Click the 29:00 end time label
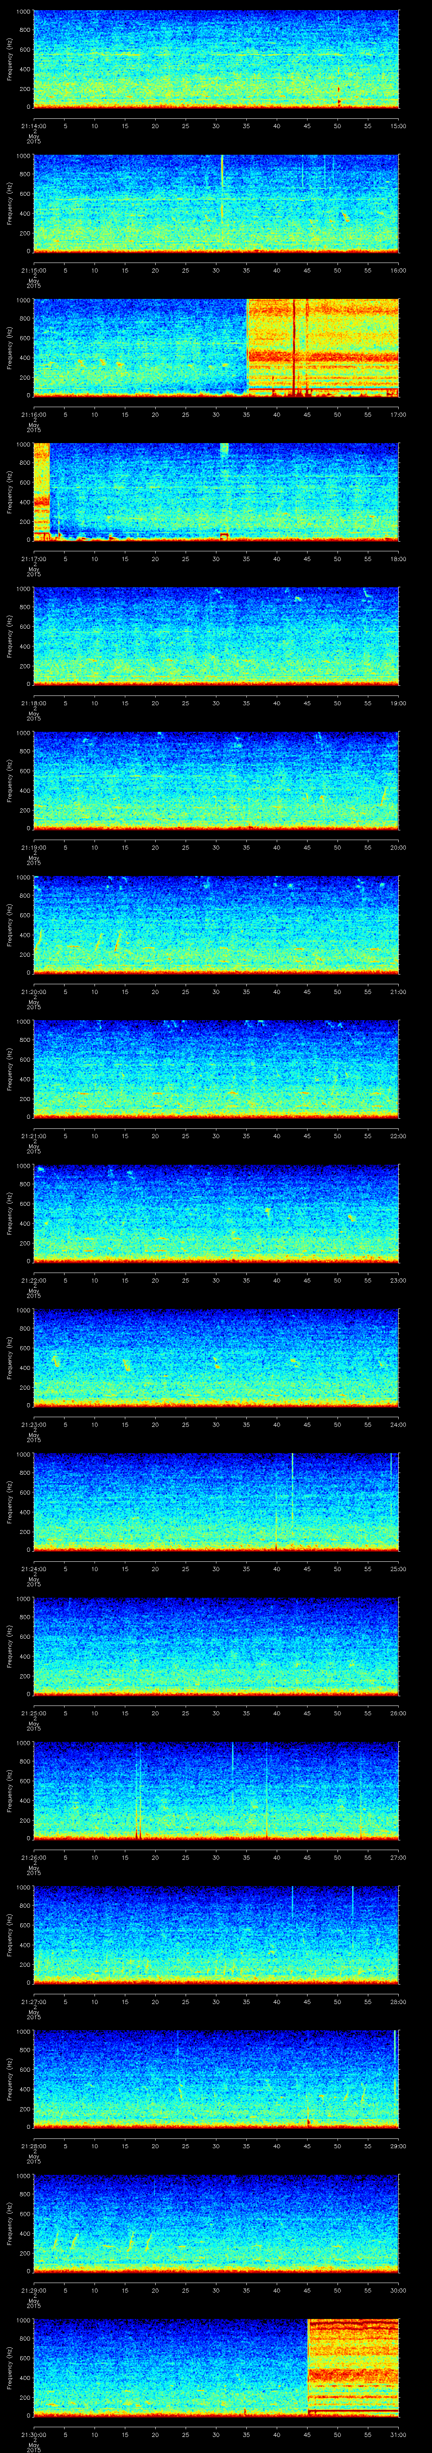 (398, 2147)
